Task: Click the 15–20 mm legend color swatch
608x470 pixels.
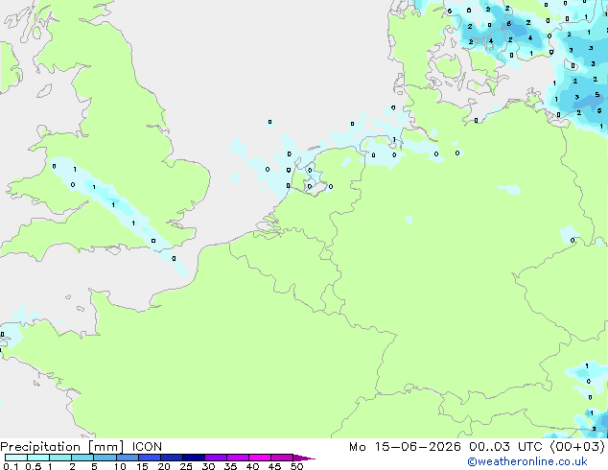Action: pyautogui.click(x=150, y=458)
